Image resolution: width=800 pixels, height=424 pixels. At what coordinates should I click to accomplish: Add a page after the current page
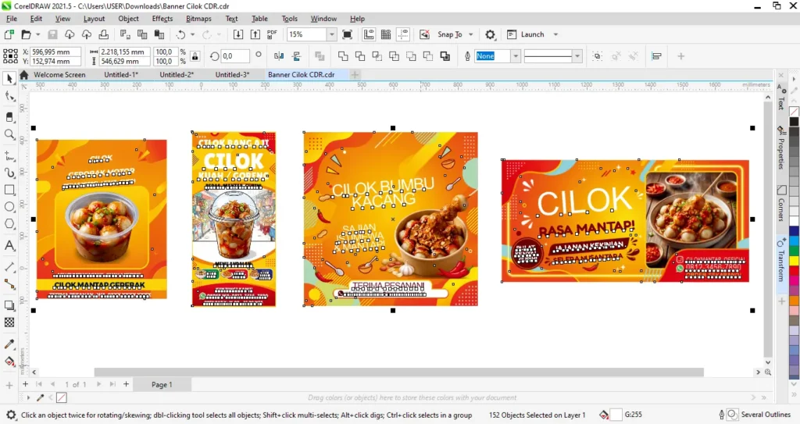tap(126, 383)
